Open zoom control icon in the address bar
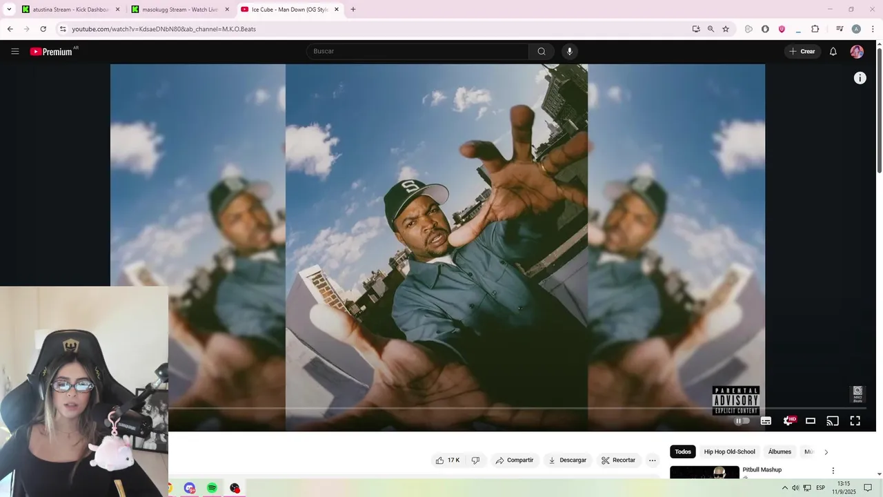The height and width of the screenshot is (497, 883). pyautogui.click(x=711, y=29)
